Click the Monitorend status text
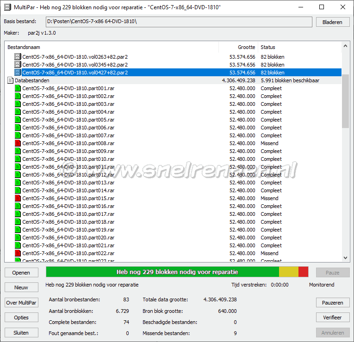The height and width of the screenshot is (342, 354). pos(322,285)
